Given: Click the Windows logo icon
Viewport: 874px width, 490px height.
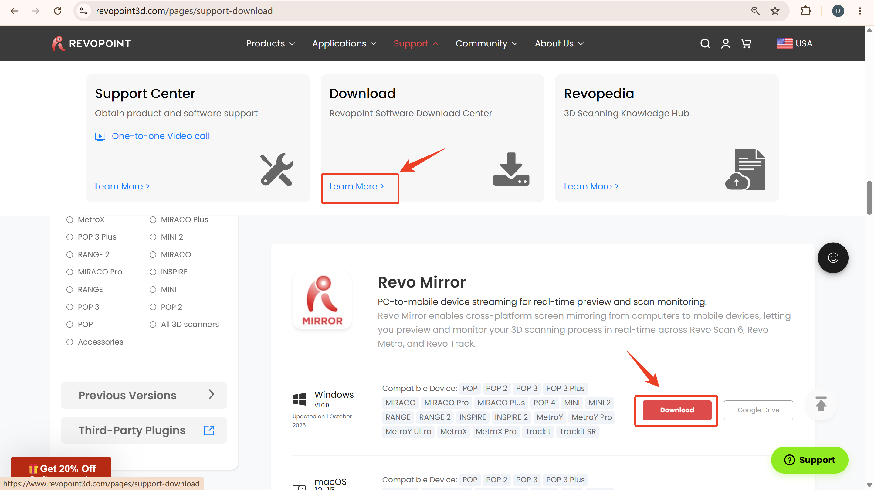Looking at the screenshot, I should click(299, 399).
